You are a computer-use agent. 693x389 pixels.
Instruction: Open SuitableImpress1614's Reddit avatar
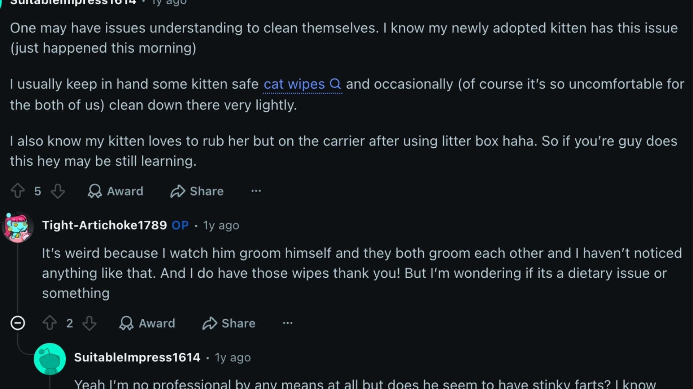[x=49, y=358]
